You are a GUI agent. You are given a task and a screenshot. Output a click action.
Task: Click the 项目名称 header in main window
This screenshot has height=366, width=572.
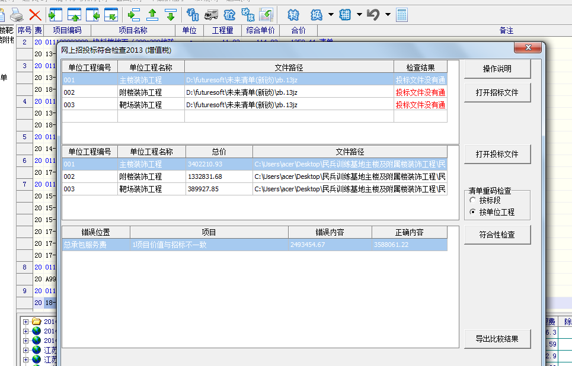tap(133, 30)
